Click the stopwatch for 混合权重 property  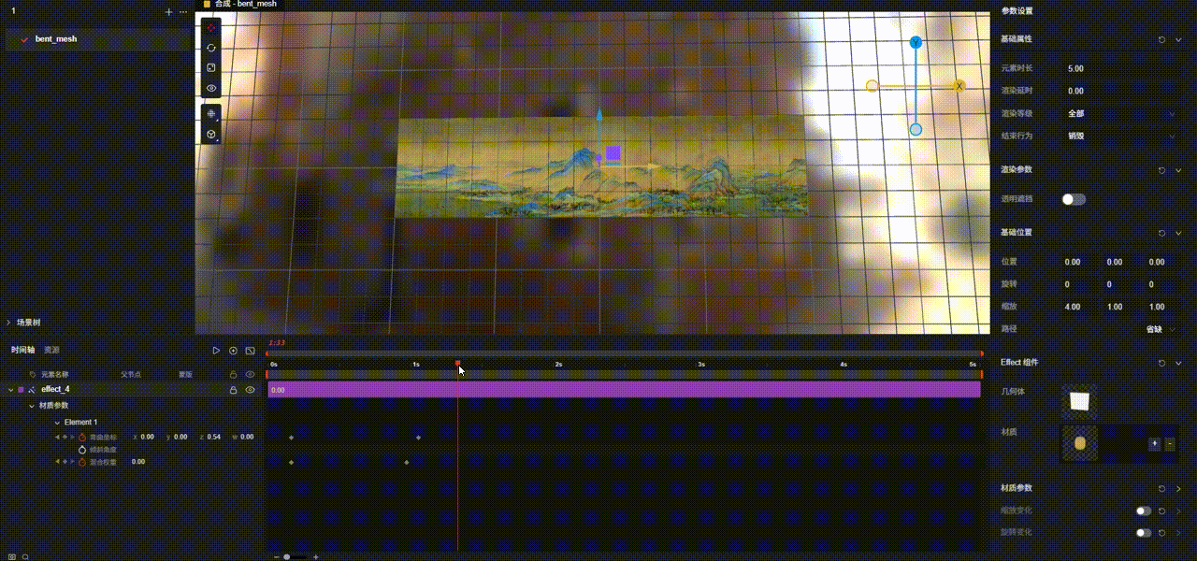click(81, 462)
